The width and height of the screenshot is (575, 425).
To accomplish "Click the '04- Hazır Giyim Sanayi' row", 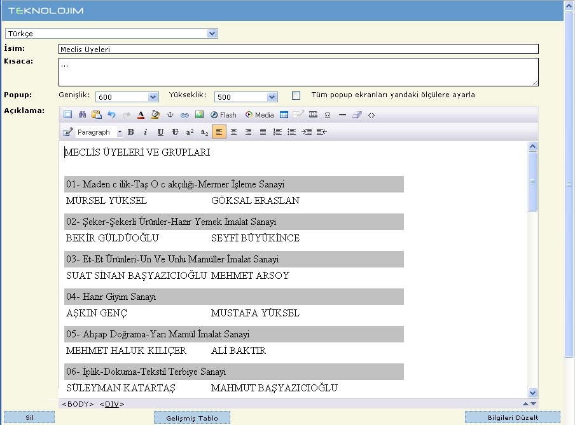I will [234, 297].
